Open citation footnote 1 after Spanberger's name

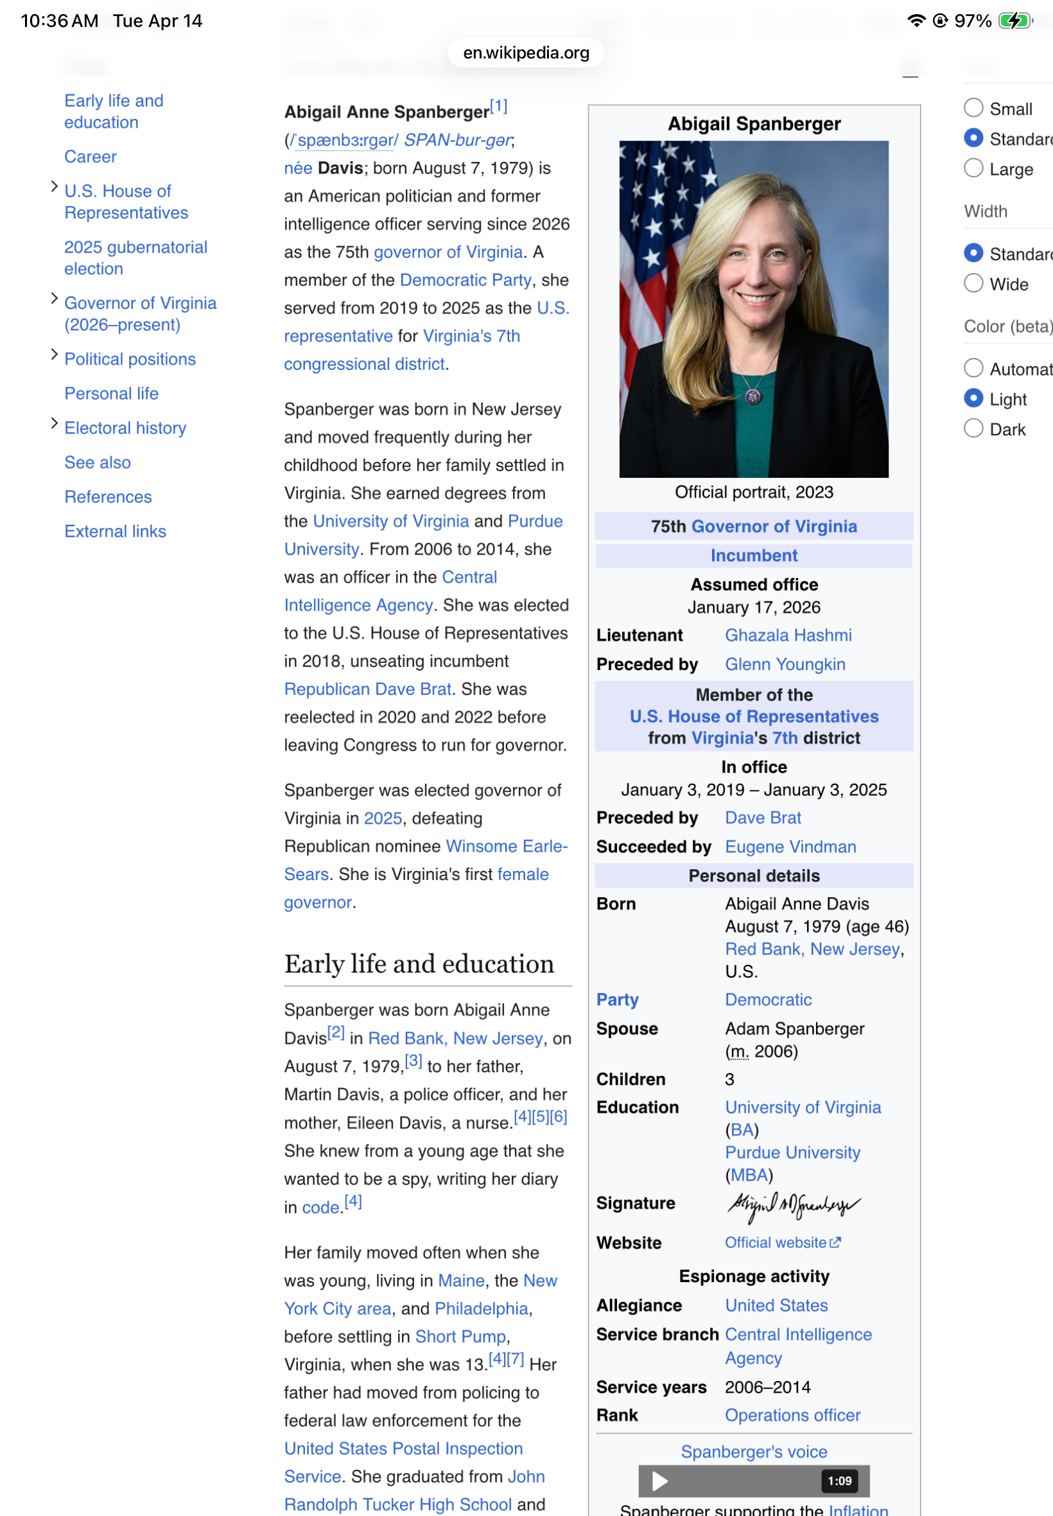click(x=498, y=106)
